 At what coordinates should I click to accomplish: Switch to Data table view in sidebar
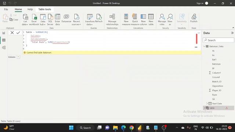[4, 40]
